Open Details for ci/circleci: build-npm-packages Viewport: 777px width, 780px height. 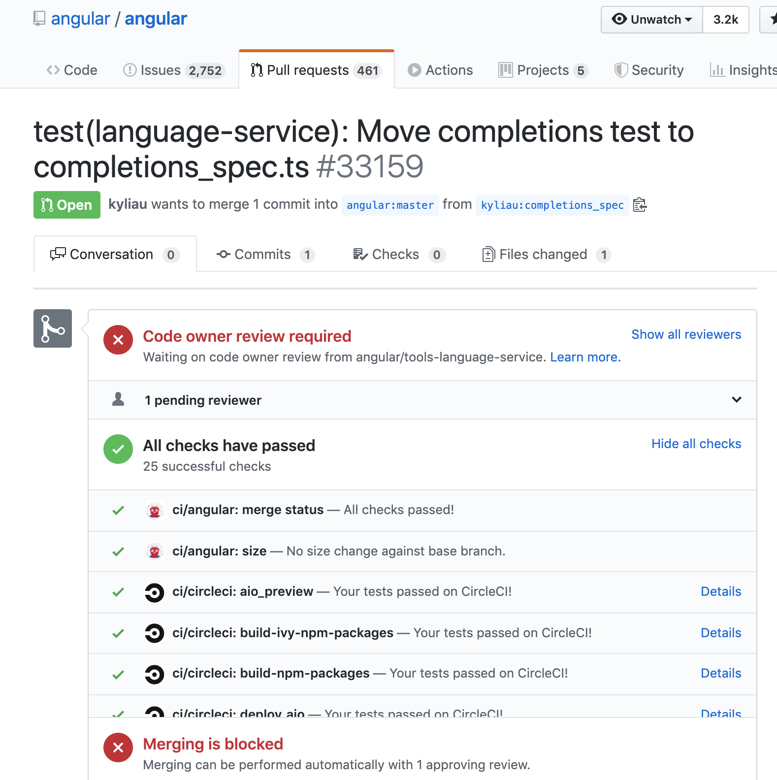click(x=721, y=673)
